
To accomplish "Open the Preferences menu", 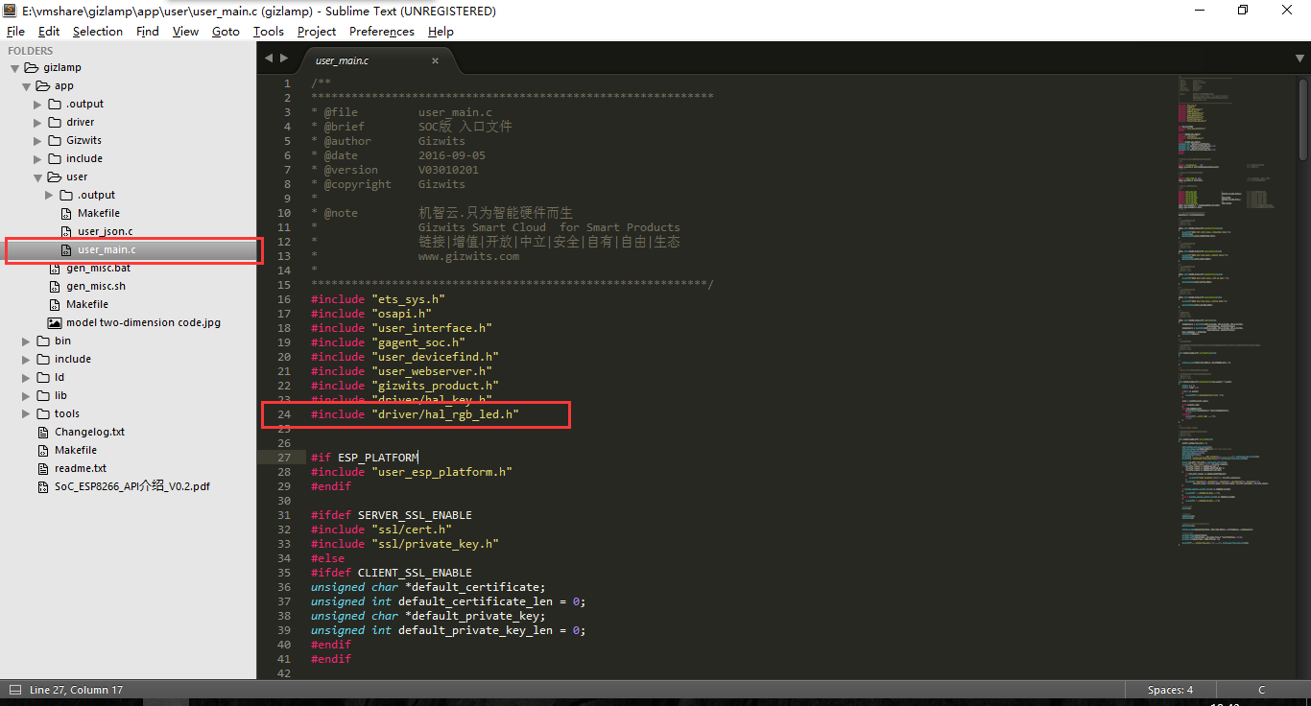I will [381, 32].
